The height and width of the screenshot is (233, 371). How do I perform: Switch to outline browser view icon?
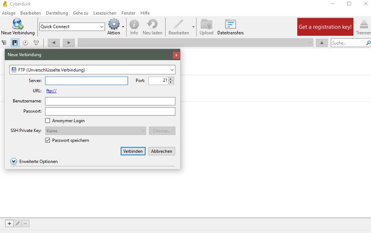[x=4, y=43]
